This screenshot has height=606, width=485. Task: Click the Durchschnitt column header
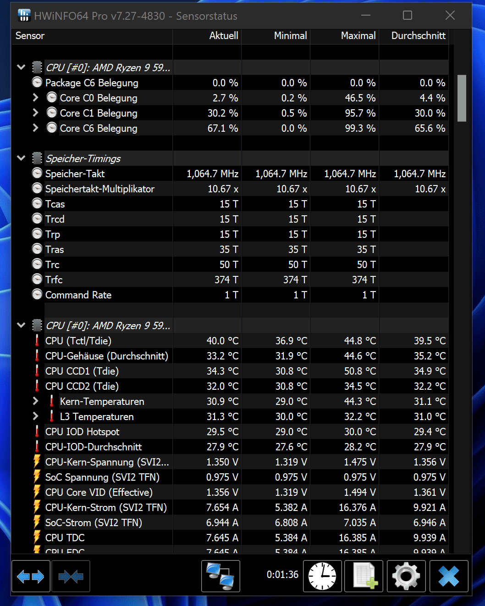414,36
